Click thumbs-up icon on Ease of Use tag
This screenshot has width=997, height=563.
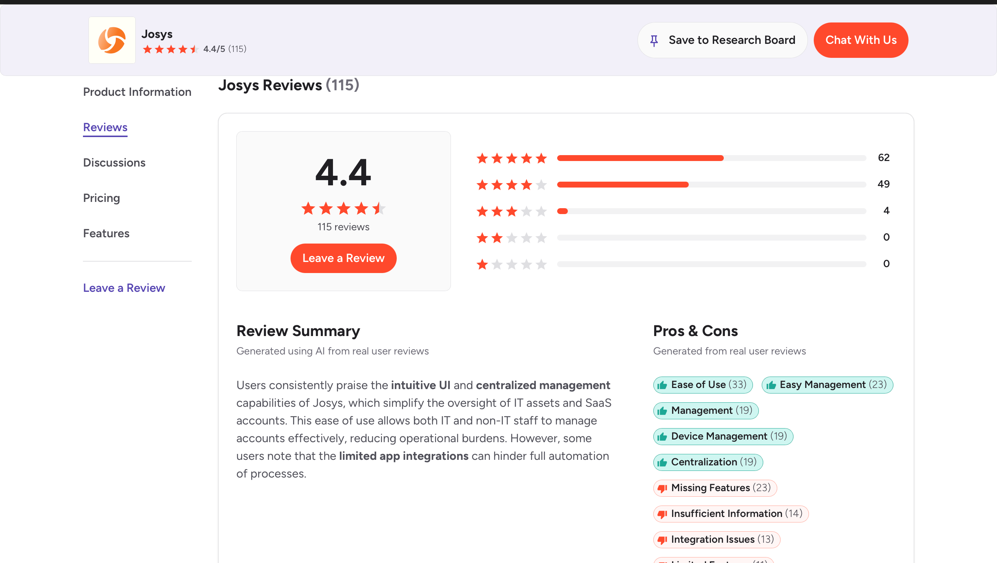click(x=662, y=385)
